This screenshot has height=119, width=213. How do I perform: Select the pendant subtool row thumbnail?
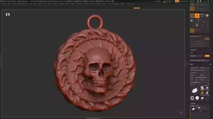tap(193, 109)
